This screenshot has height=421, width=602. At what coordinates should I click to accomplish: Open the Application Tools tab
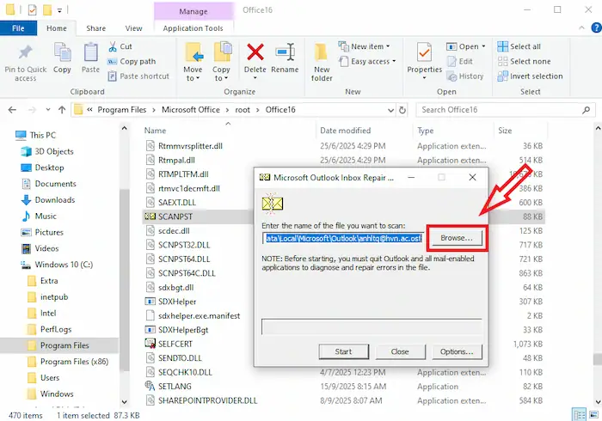(193, 28)
